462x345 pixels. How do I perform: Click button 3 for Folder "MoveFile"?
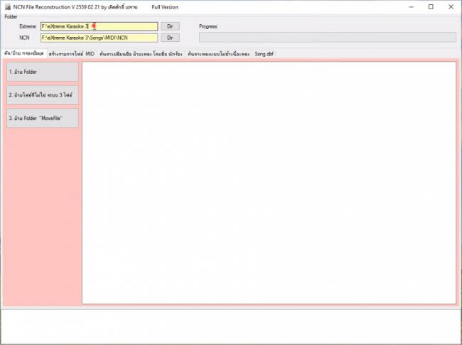pos(43,118)
